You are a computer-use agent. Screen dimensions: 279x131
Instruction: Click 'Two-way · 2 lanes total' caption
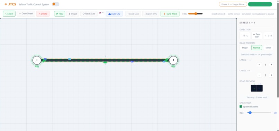[x=256, y=97]
